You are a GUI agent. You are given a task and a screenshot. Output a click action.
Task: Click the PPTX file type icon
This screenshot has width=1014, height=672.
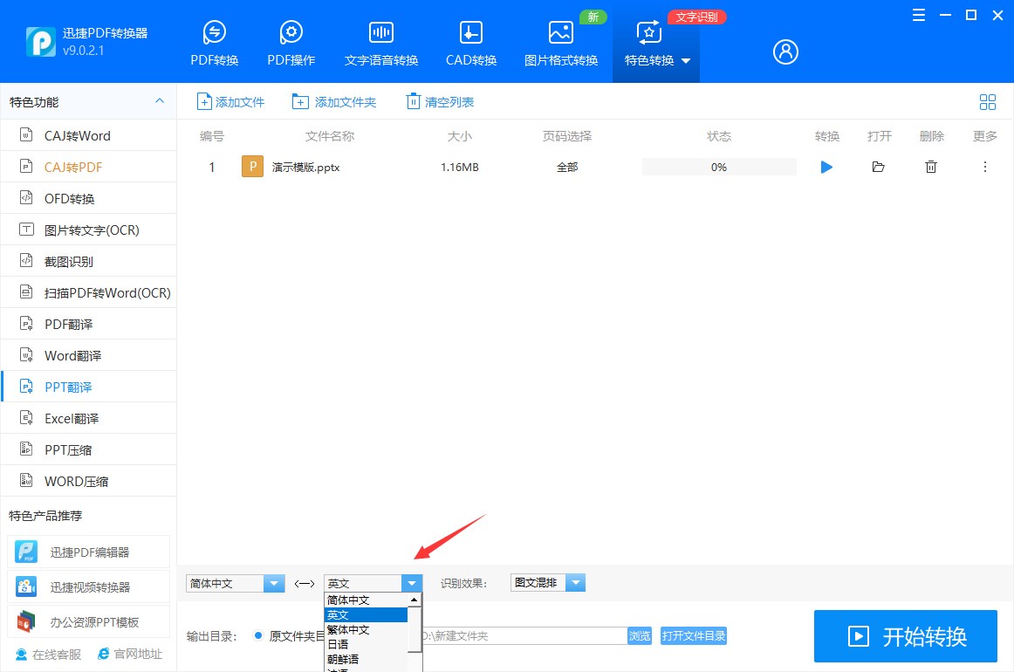pyautogui.click(x=252, y=167)
